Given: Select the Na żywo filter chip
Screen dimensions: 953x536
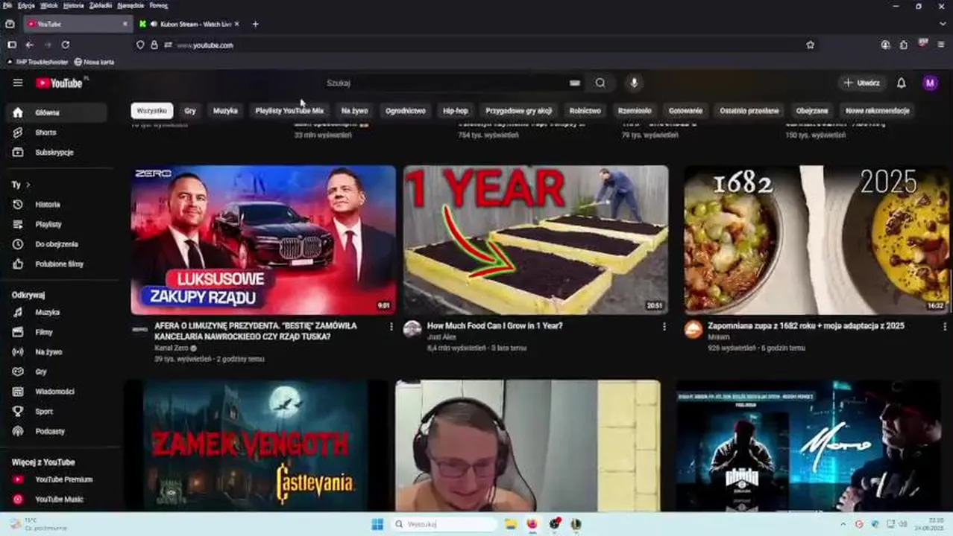Looking at the screenshot, I should pos(354,110).
